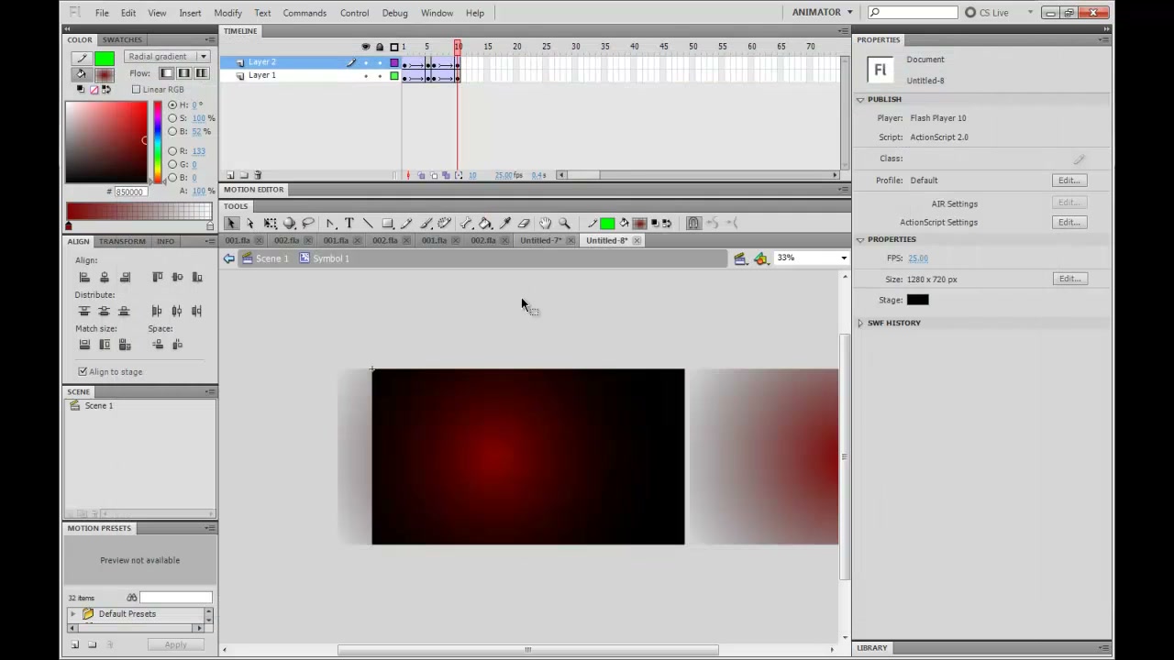This screenshot has height=660, width=1174.
Task: Select the Paint Bucket tool
Action: coord(485,223)
